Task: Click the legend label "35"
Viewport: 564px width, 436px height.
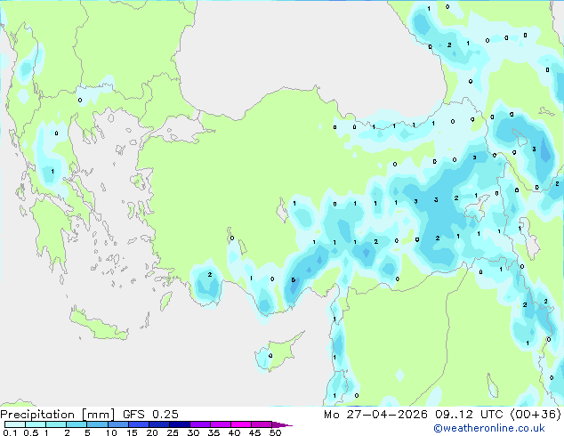Action: click(214, 432)
